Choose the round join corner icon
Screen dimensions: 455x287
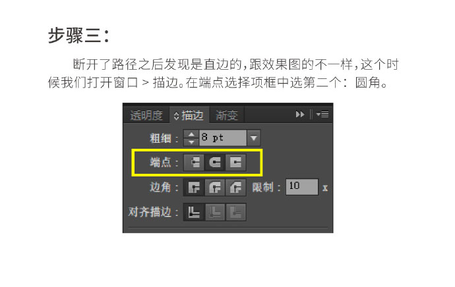[x=215, y=188]
